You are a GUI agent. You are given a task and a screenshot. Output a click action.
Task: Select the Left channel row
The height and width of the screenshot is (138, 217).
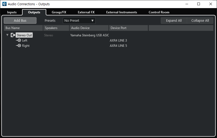click(109, 40)
